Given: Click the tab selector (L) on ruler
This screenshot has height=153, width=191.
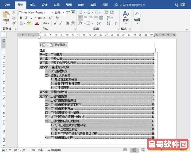Looking at the screenshot, I should coord(4,35).
